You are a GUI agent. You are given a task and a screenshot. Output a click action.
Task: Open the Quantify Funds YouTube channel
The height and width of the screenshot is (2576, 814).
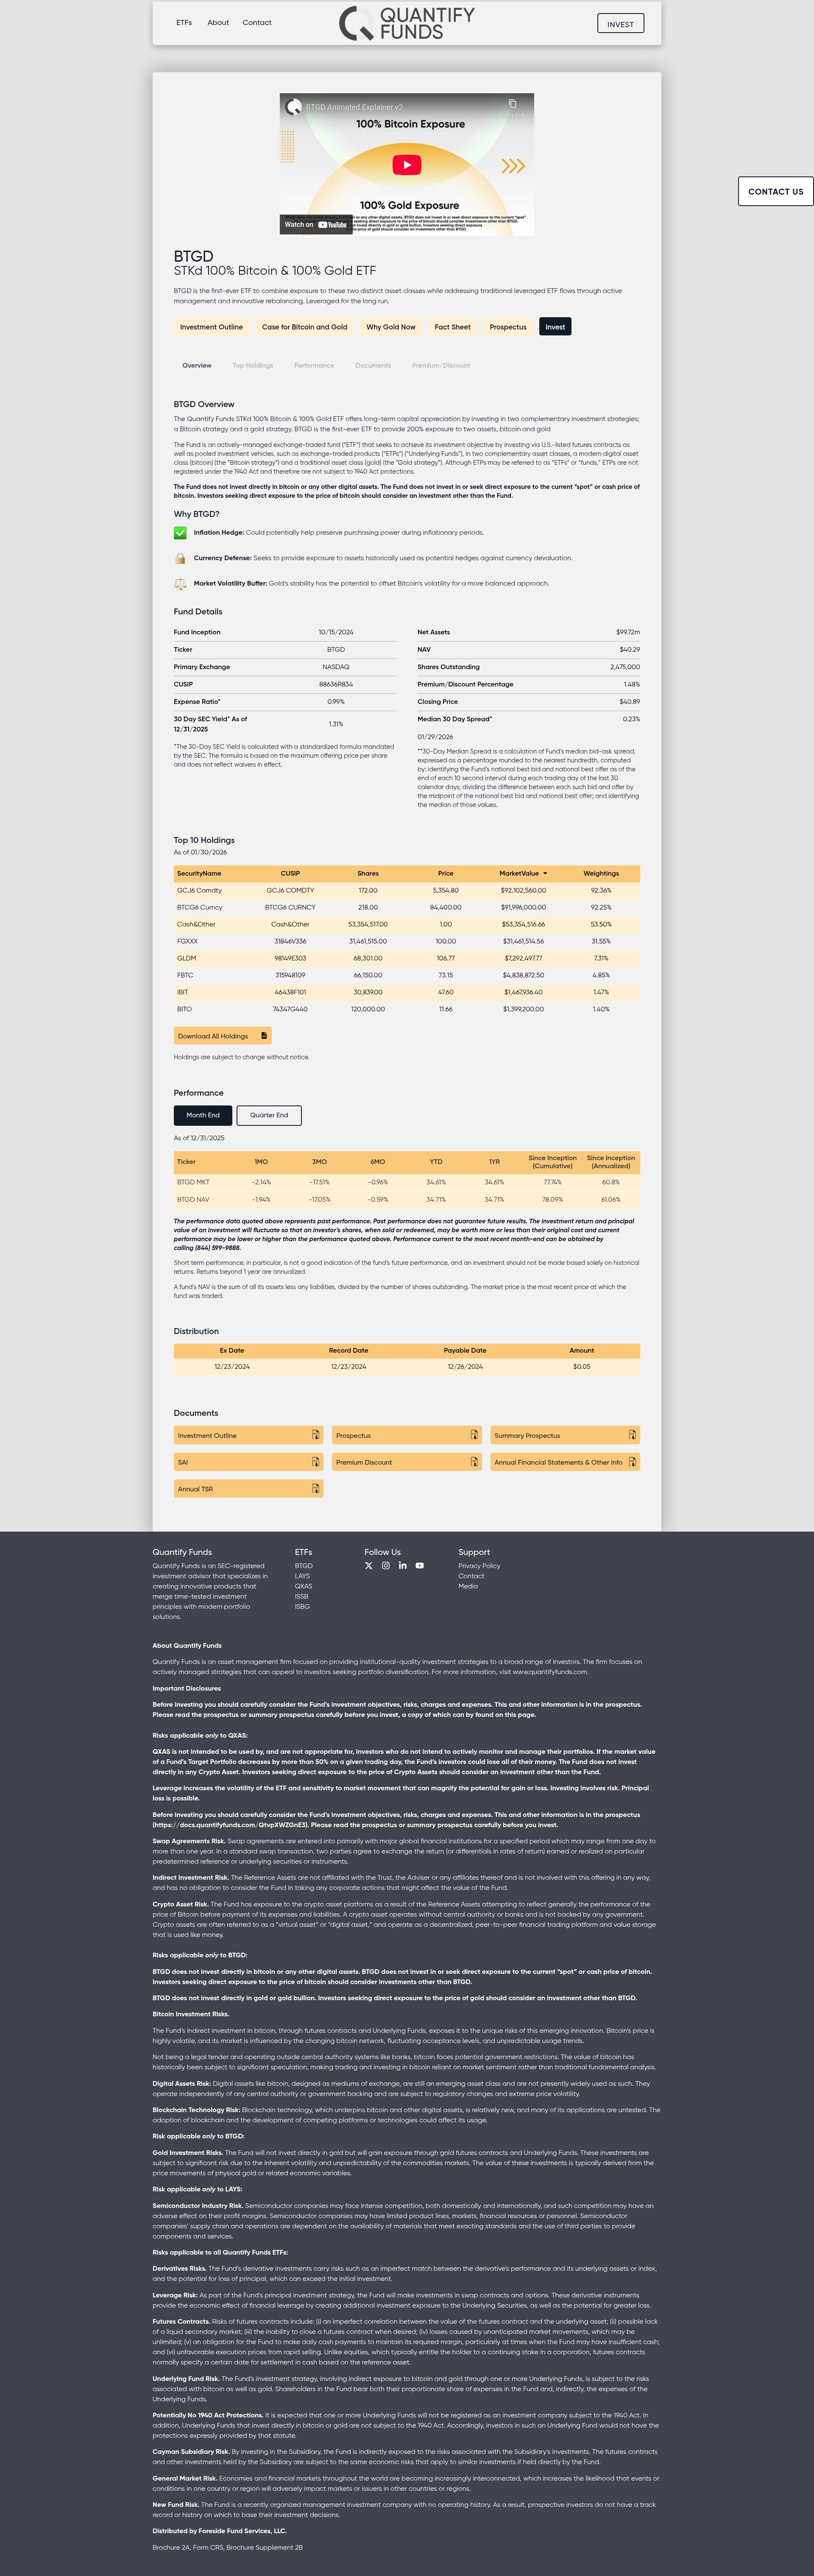[420, 1566]
